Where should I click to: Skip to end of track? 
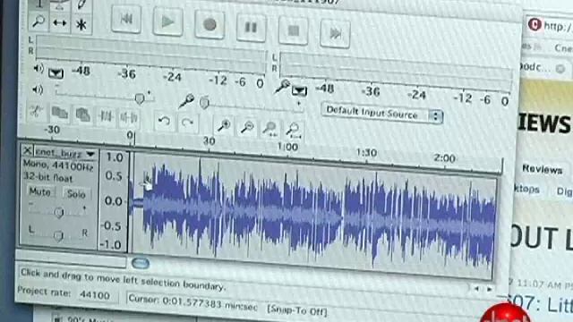335,34
